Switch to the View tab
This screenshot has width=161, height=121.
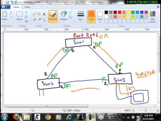point(27,7)
